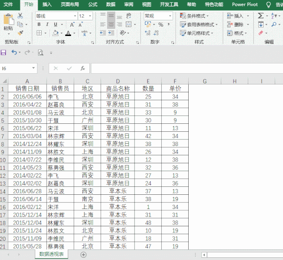The height and width of the screenshot is (260, 283).
Task: Center text horizontally
Action: [x=111, y=24]
